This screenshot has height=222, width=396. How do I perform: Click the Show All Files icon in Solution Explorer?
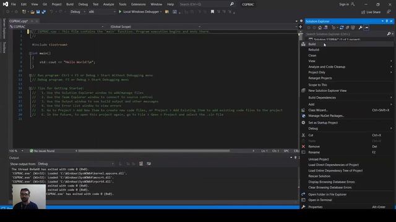click(353, 28)
